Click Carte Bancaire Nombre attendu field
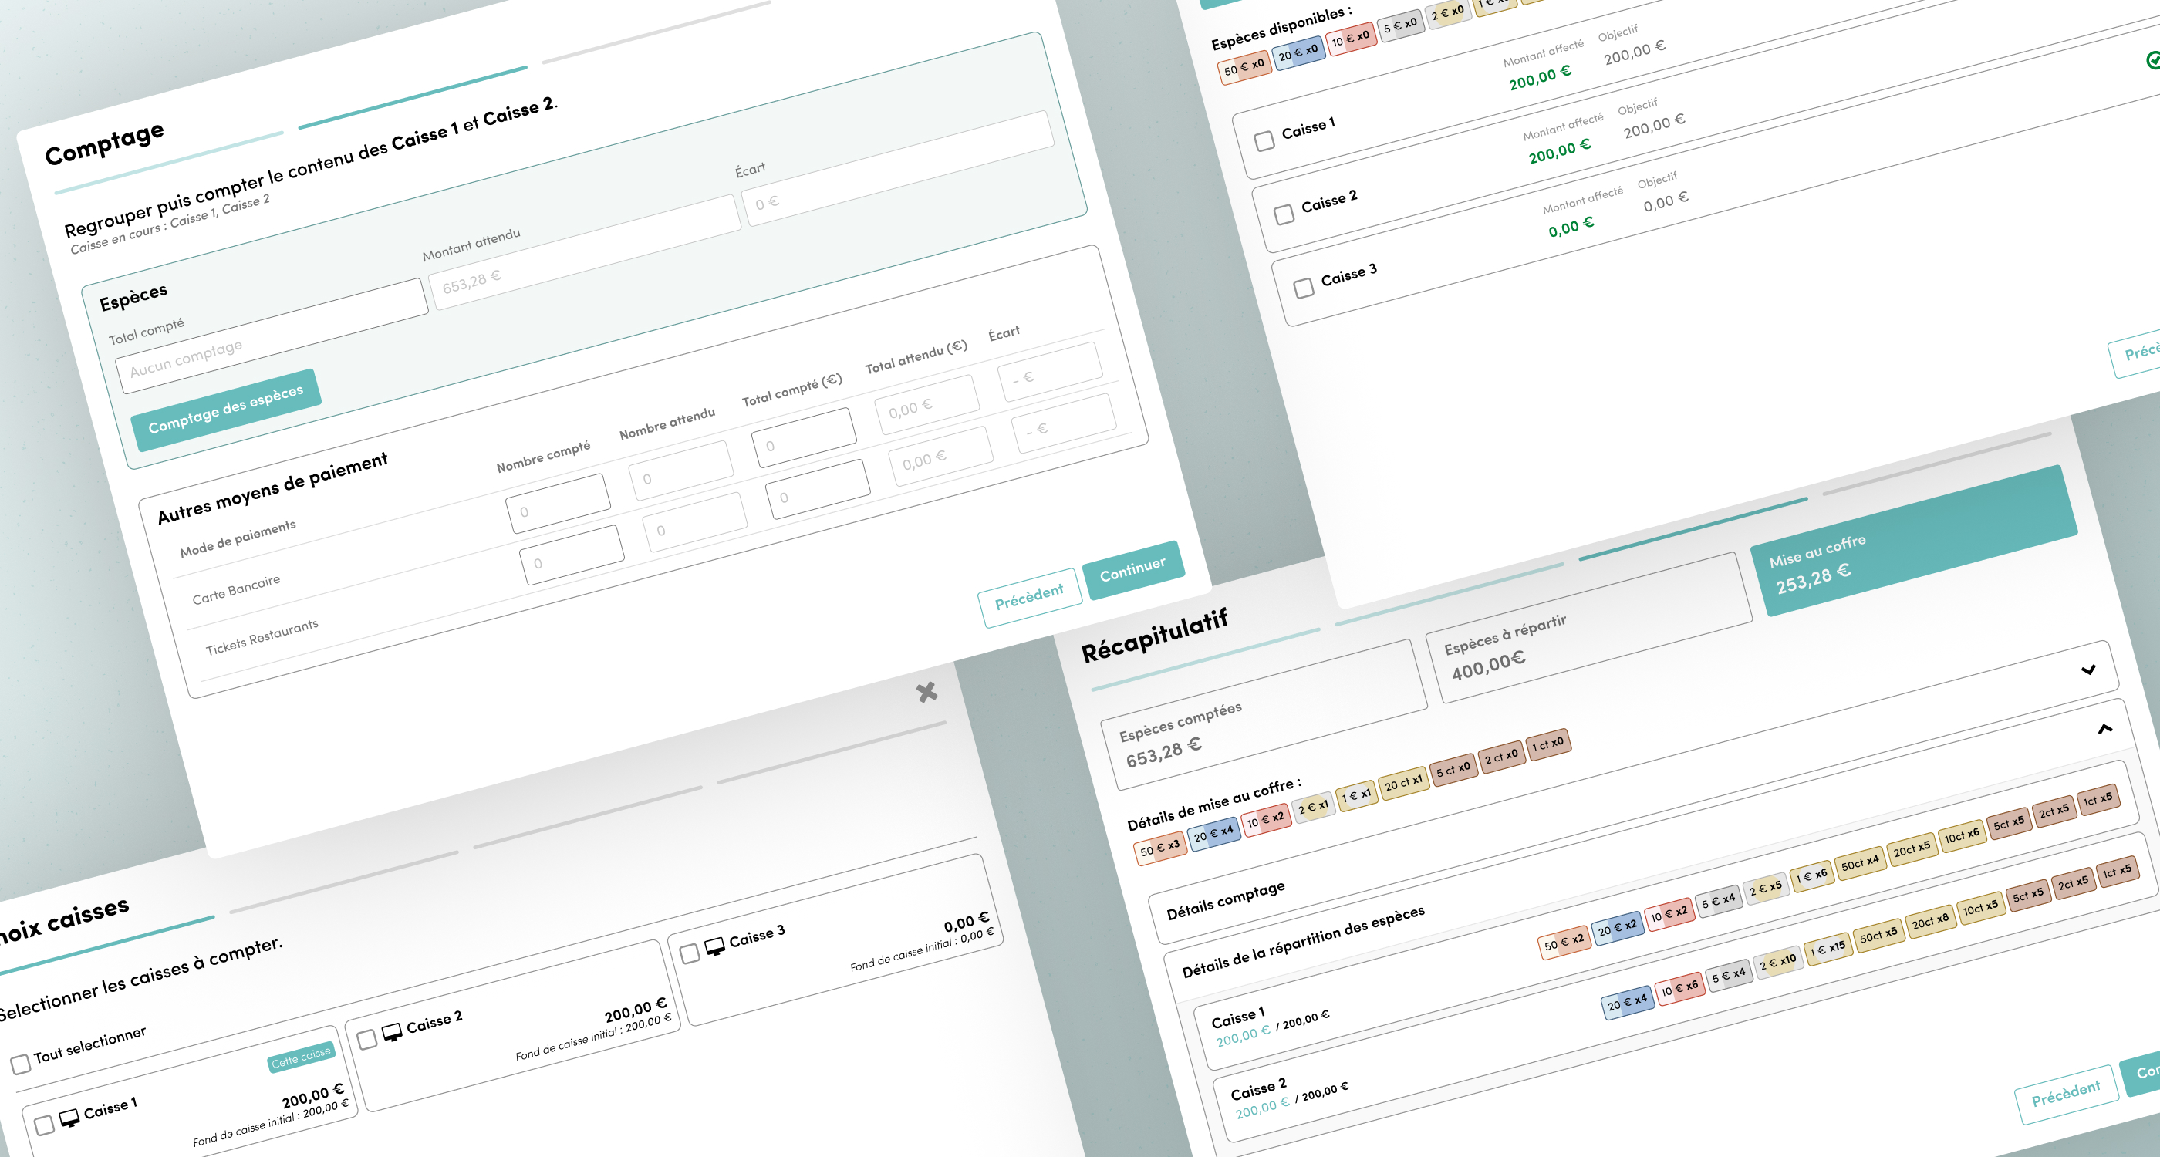The image size is (2160, 1157). tap(681, 471)
